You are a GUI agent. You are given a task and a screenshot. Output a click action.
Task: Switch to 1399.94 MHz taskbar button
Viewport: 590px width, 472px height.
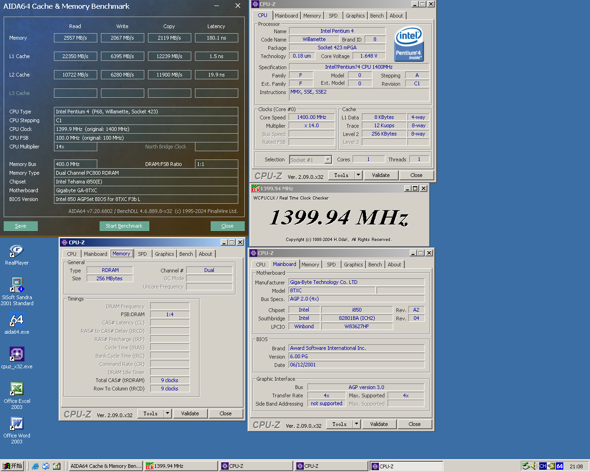[181, 466]
